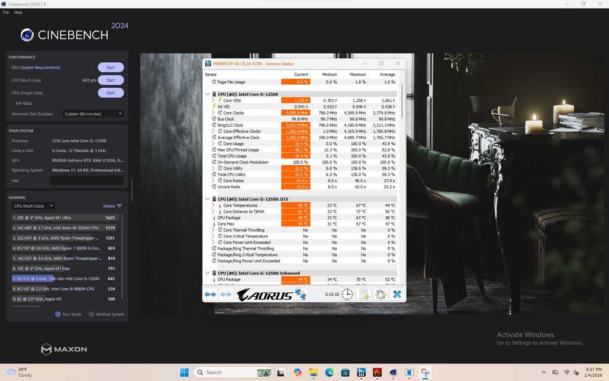Reset HWiNFO timer via clock icon
This screenshot has width=609, height=381.
[347, 294]
